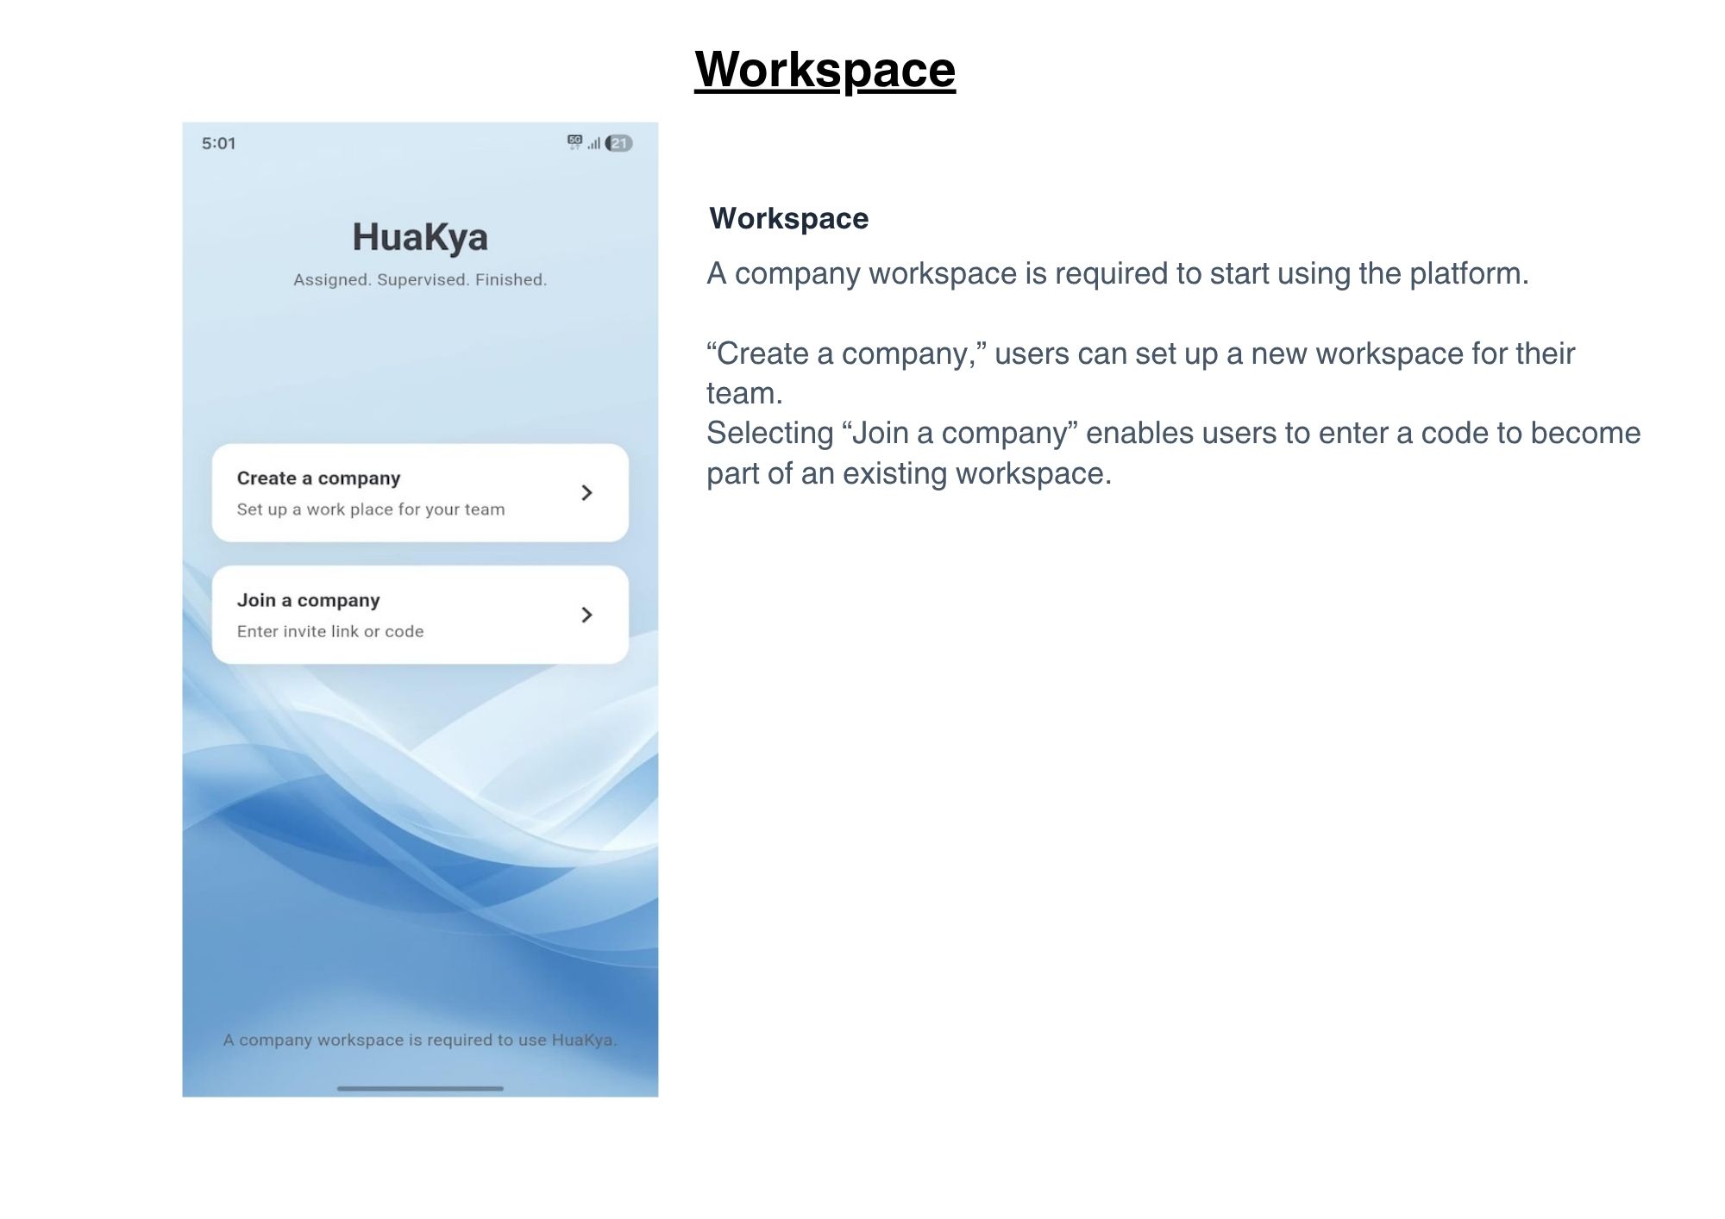The image size is (1725, 1219).
Task: Click the Workspace page heading
Action: click(x=825, y=69)
